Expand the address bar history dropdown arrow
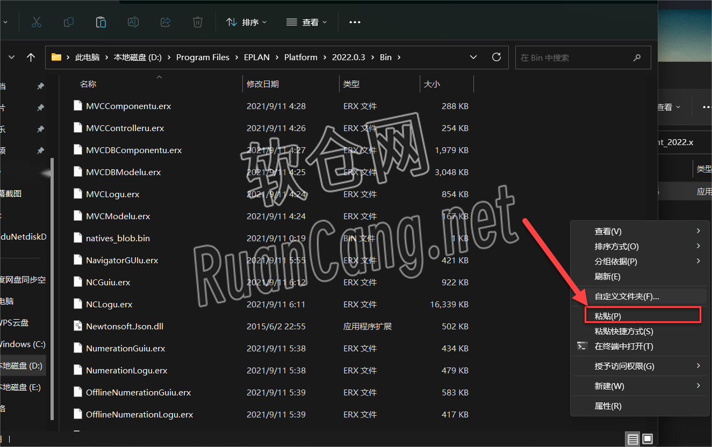Viewport: 712px width, 447px height. point(473,57)
